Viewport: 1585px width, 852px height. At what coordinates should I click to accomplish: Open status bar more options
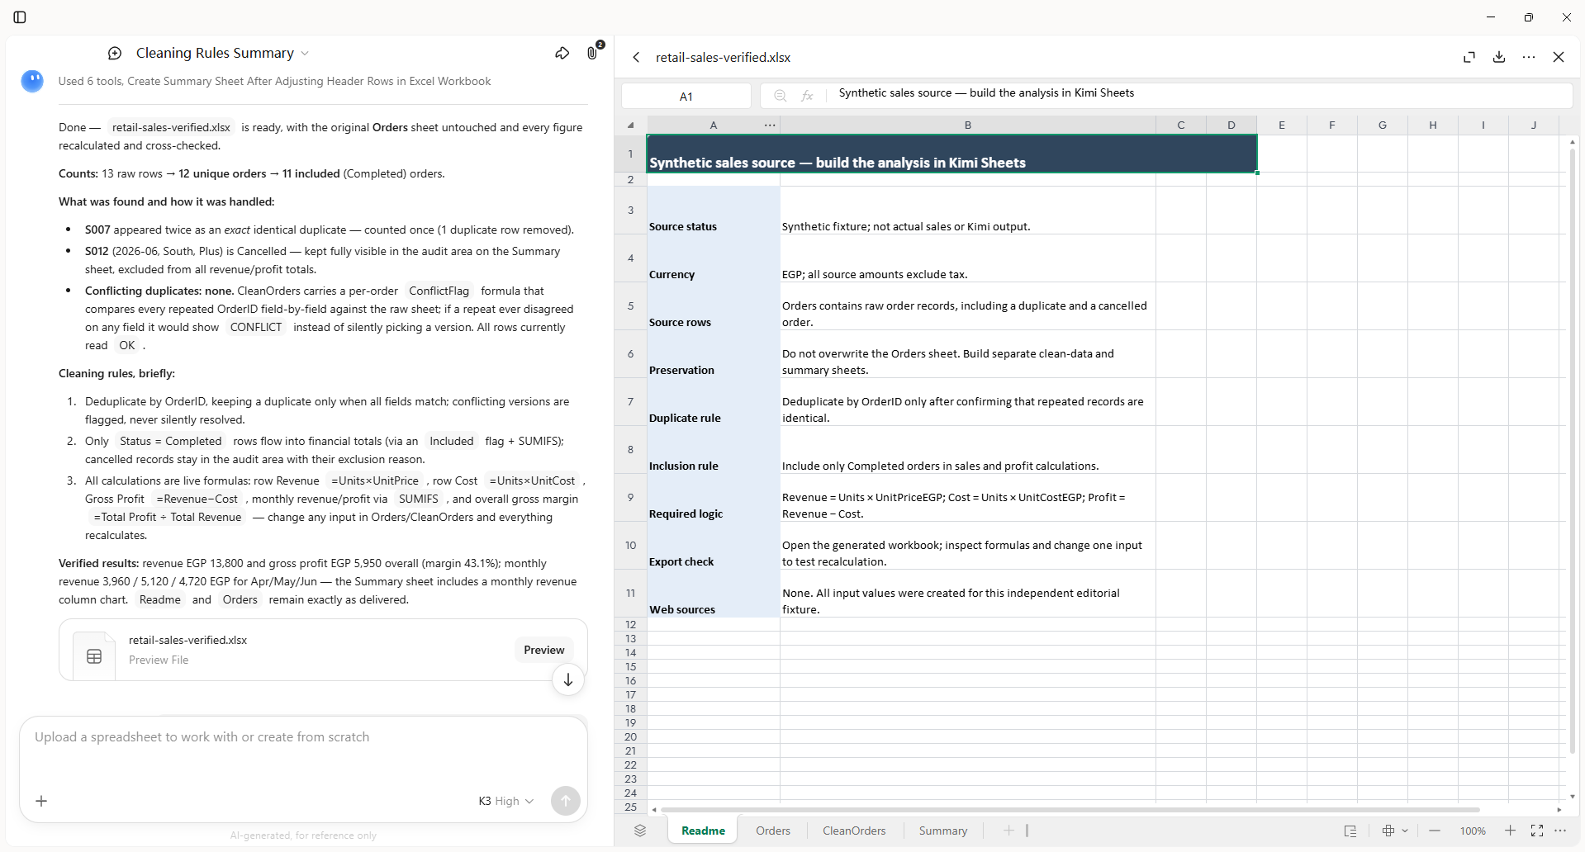(1560, 831)
